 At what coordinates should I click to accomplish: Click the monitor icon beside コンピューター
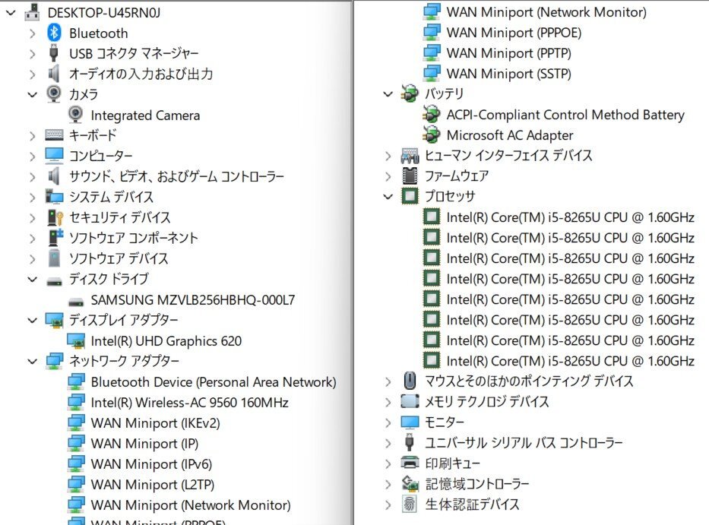(x=54, y=156)
